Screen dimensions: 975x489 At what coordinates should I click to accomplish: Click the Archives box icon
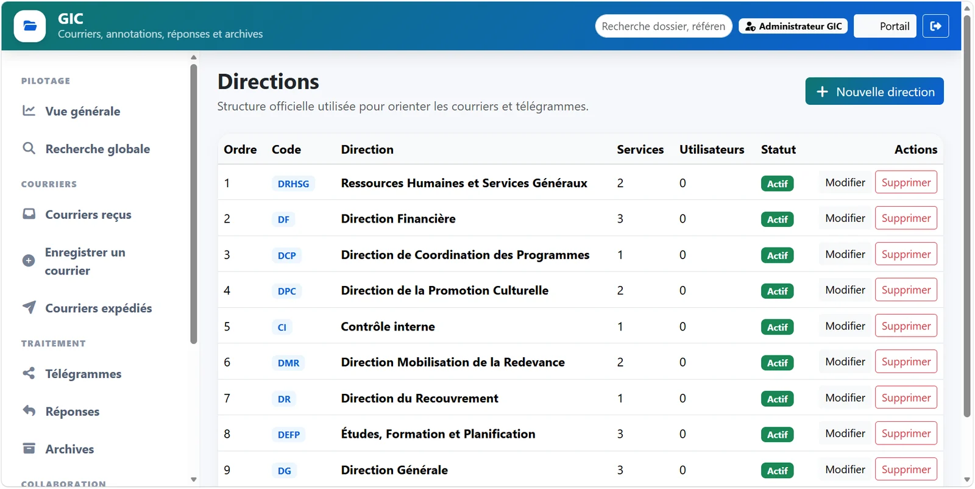pyautogui.click(x=29, y=448)
